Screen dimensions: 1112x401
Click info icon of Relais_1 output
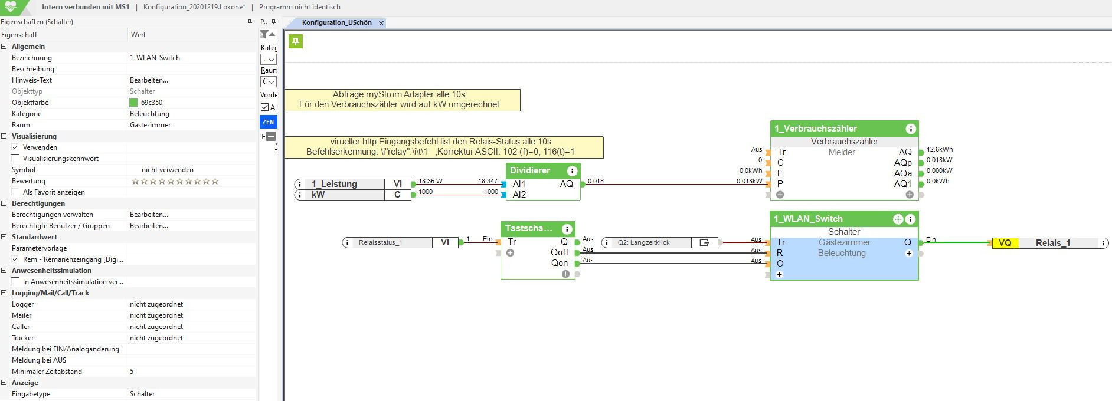(1102, 243)
